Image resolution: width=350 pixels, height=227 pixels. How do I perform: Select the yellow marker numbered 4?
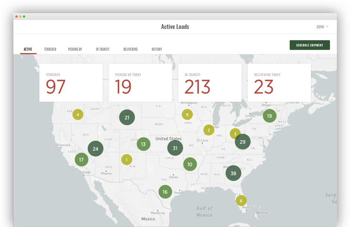click(78, 115)
